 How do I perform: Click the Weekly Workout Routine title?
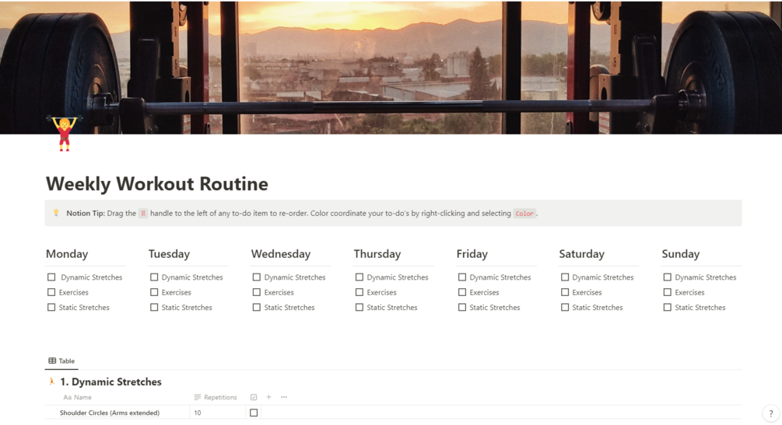[x=157, y=184]
